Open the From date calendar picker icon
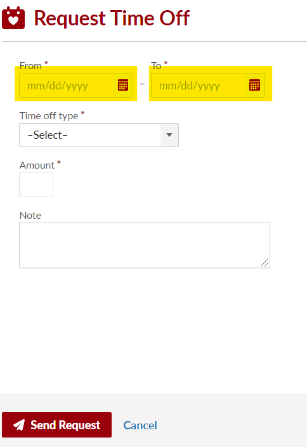Viewport: 307px width, 447px height. (123, 85)
